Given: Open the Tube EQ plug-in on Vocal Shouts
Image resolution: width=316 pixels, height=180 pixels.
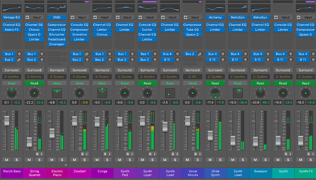Looking at the screenshot, I should (192, 30).
